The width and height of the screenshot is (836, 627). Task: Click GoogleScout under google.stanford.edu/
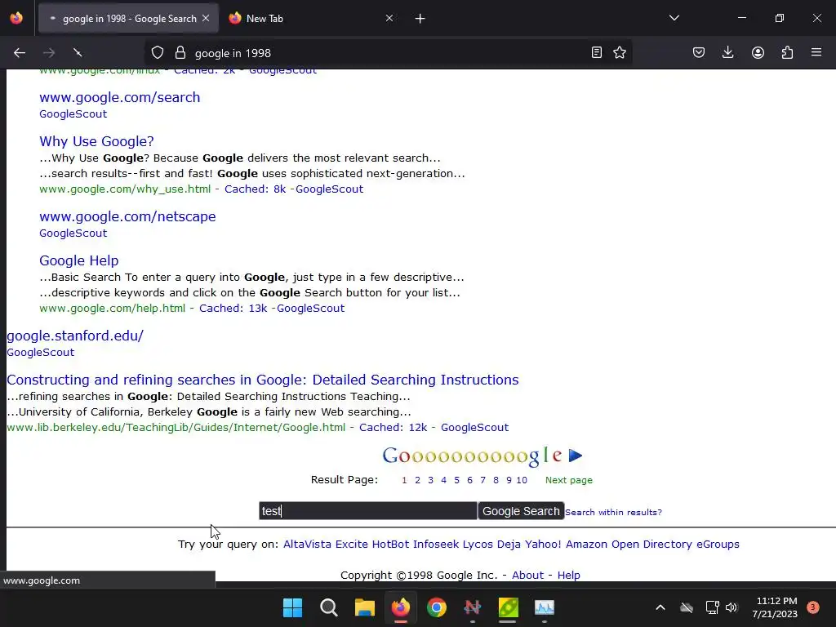41,353
